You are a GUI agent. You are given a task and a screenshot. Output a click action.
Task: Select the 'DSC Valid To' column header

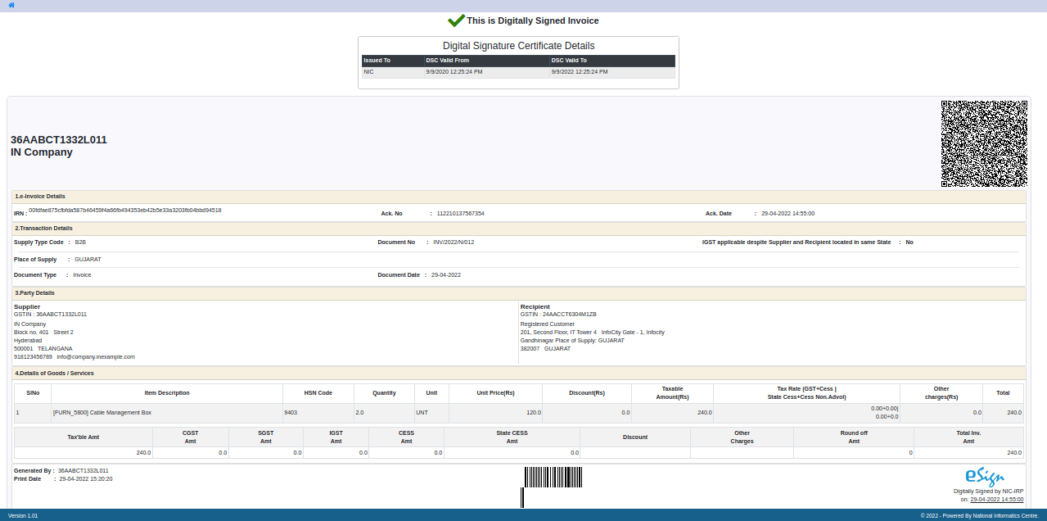(x=612, y=61)
